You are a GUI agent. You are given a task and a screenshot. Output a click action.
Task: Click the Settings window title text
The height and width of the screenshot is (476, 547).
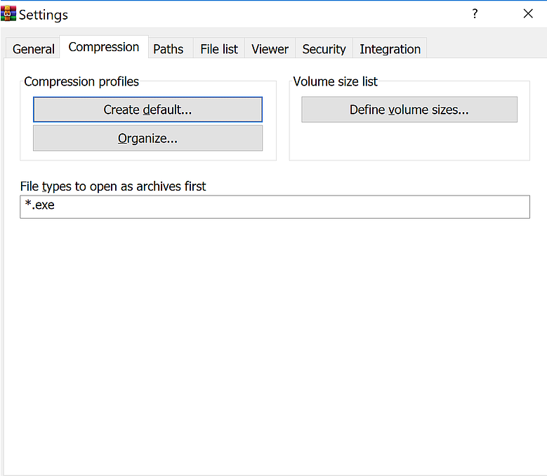(x=44, y=15)
